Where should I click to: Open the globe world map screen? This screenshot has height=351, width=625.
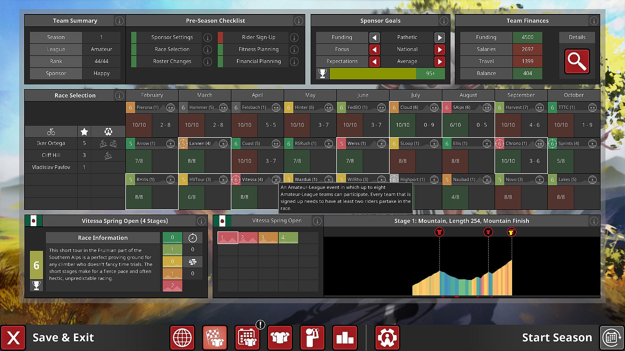point(182,338)
